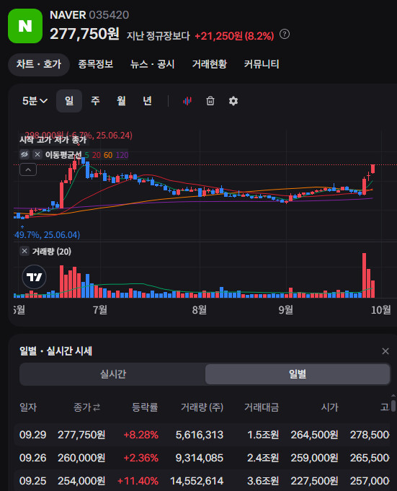Click the tallest red volume bar
Screen dimensions: 397x491
[364, 275]
